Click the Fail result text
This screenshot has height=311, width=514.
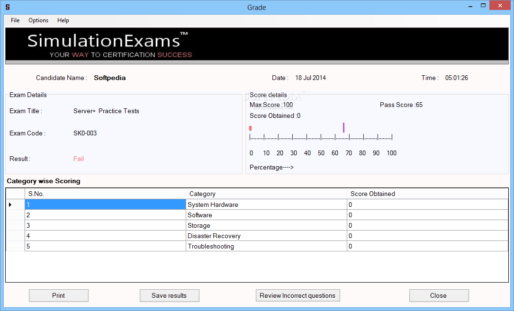point(79,159)
